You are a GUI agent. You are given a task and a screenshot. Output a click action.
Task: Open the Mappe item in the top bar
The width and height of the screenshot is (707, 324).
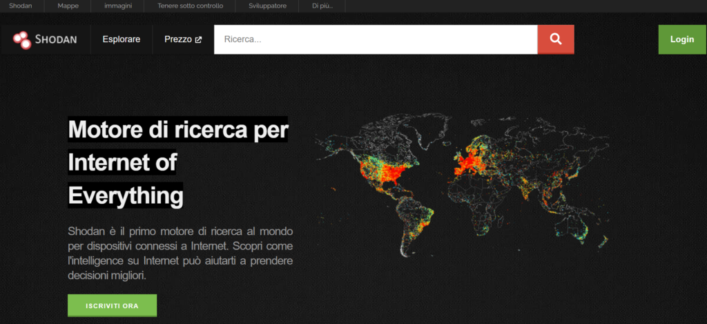click(68, 6)
